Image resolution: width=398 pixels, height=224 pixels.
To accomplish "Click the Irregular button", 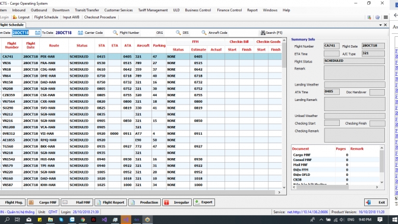I will point(177,203).
